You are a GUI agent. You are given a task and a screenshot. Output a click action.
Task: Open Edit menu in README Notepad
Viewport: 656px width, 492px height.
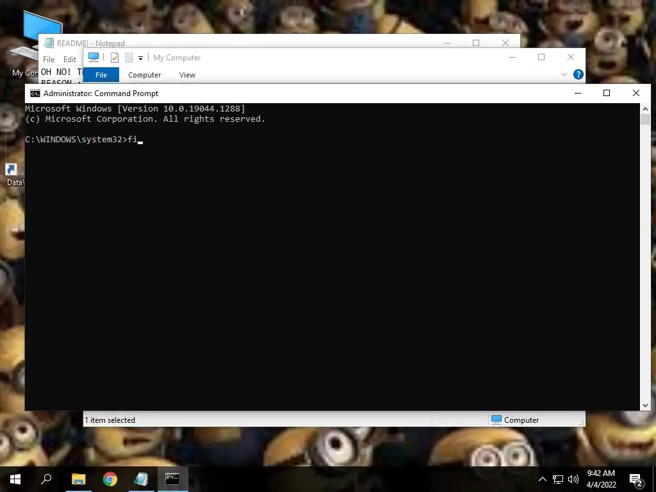pyautogui.click(x=69, y=60)
